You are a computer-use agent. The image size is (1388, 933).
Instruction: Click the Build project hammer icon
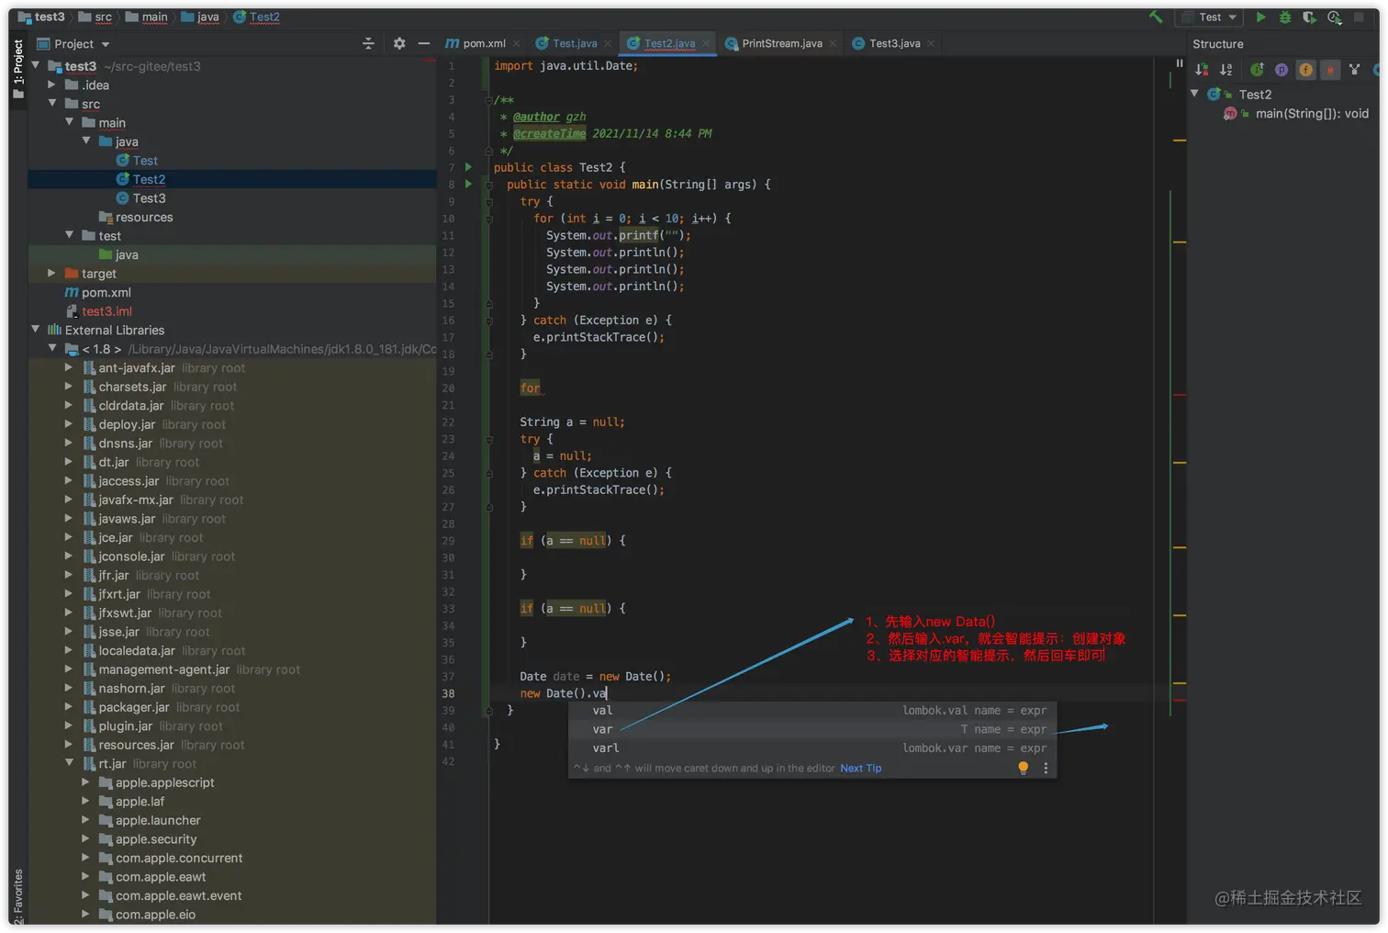[1156, 17]
